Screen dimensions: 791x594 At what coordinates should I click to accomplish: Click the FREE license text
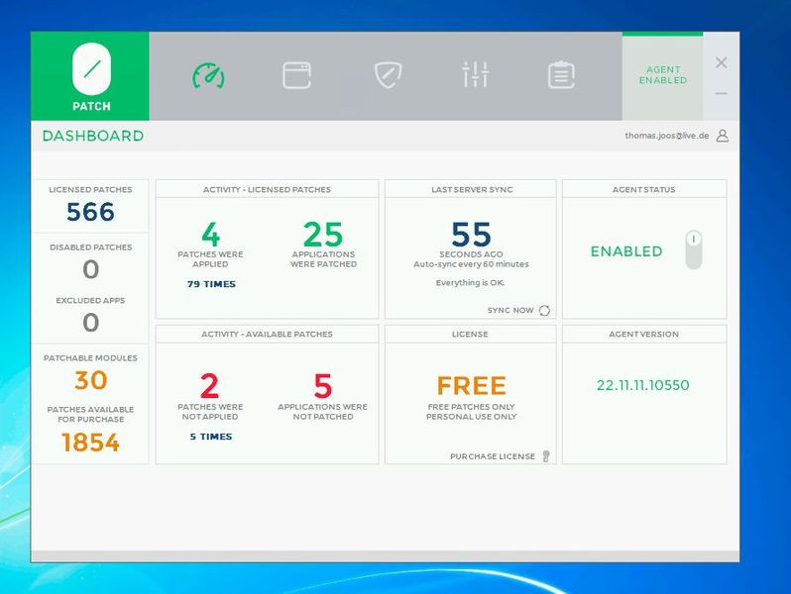click(x=471, y=386)
